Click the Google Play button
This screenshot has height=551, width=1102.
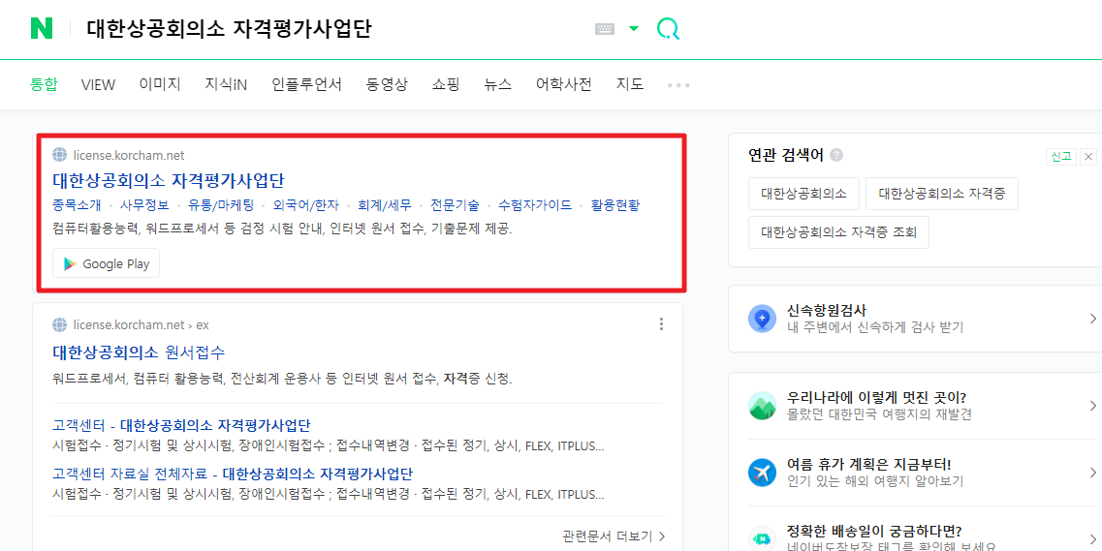[x=106, y=263]
